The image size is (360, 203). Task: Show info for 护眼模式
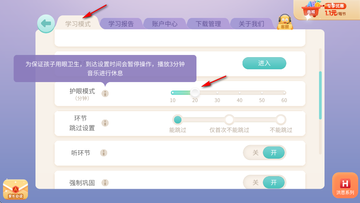point(105,93)
